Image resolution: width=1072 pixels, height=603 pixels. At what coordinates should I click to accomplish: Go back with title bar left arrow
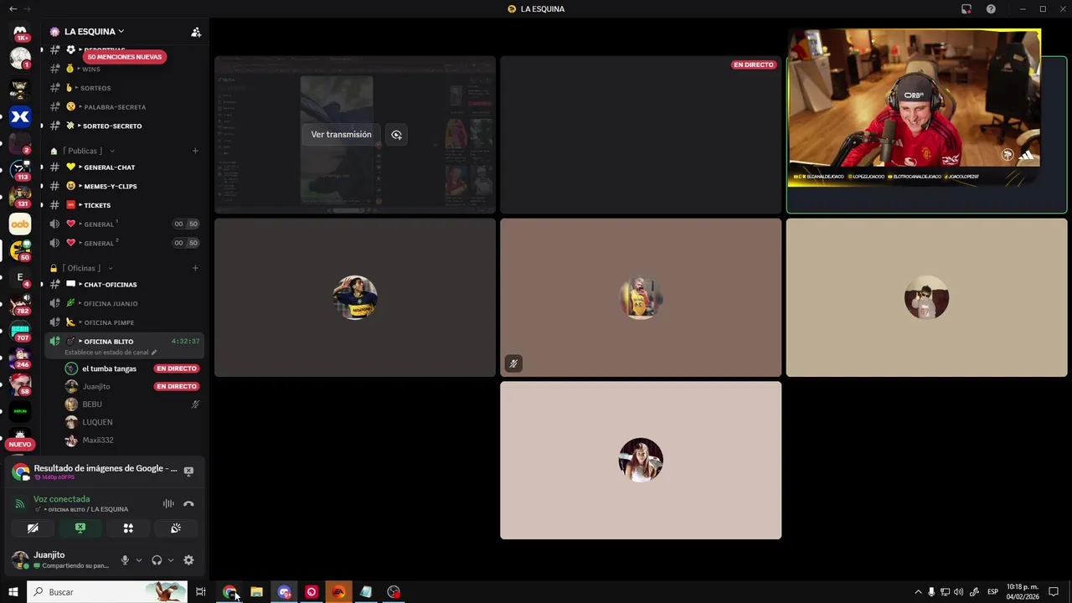tap(13, 8)
